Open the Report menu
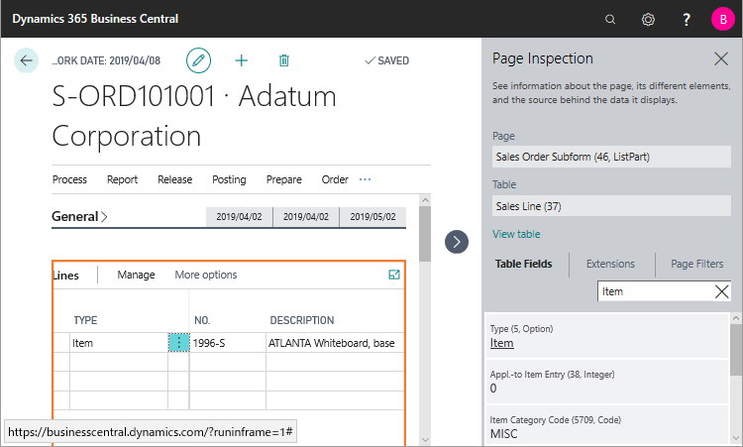The image size is (743, 447). [x=122, y=179]
